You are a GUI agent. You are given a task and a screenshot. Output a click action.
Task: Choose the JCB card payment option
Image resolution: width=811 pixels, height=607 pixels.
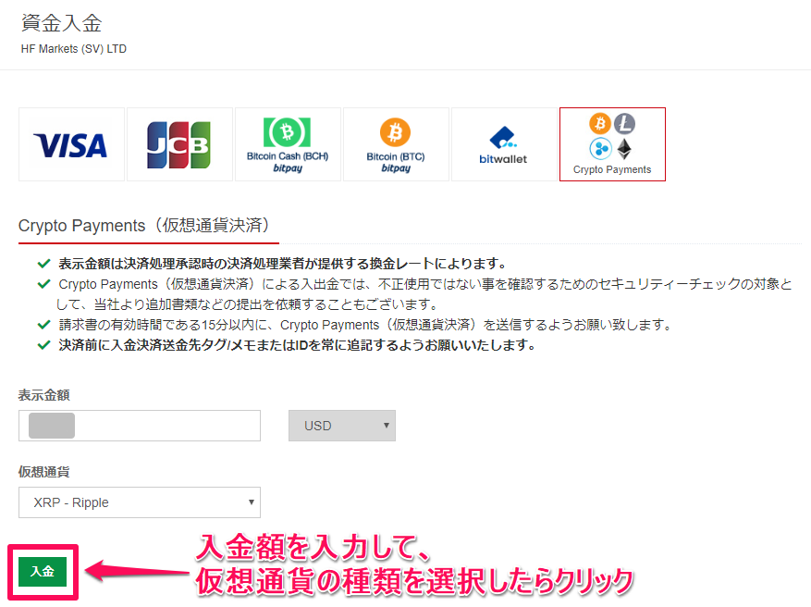(179, 144)
